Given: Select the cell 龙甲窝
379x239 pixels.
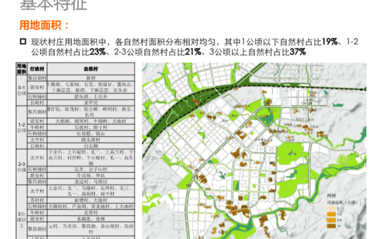Looking at the screenshot, I should (x=91, y=103).
